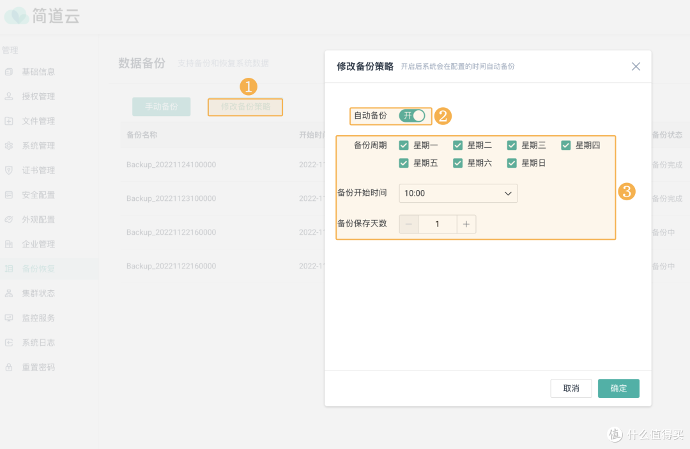Collapse the time selector showing 10:00
This screenshot has width=690, height=449.
(x=509, y=193)
